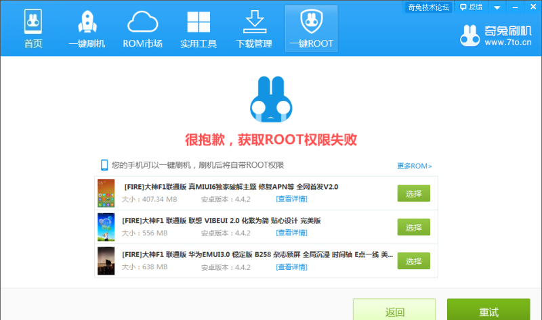Choose 选择 for the VIBEUI 2.0 ROM
Image resolution: width=542 pixels, height=320 pixels.
tap(413, 227)
